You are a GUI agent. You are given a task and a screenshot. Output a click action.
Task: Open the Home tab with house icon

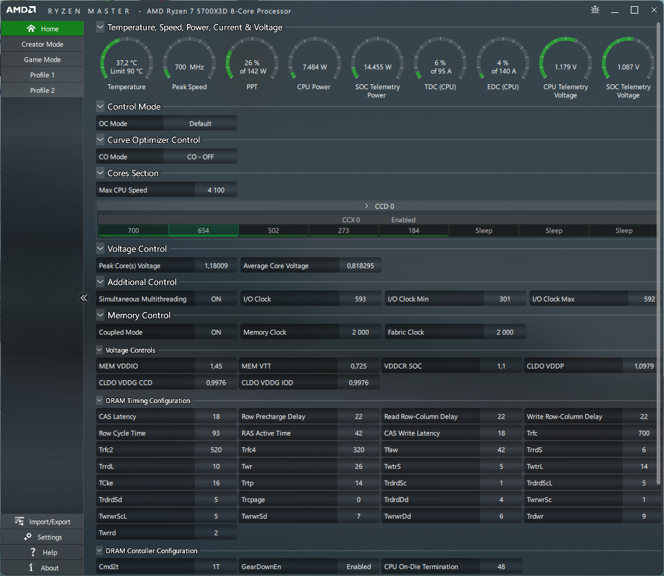tap(42, 29)
